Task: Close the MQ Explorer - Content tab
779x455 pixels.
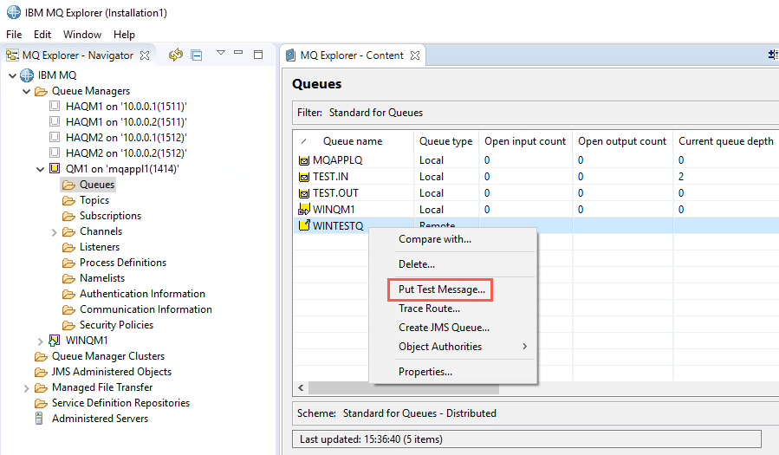Action: (415, 55)
